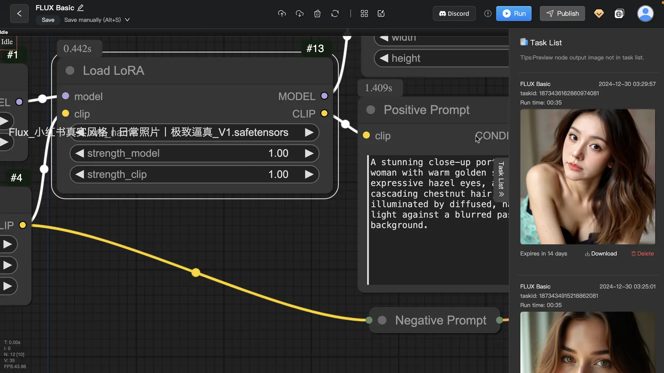Click the height value field
Screen dimensions: 664x373
point(442,58)
